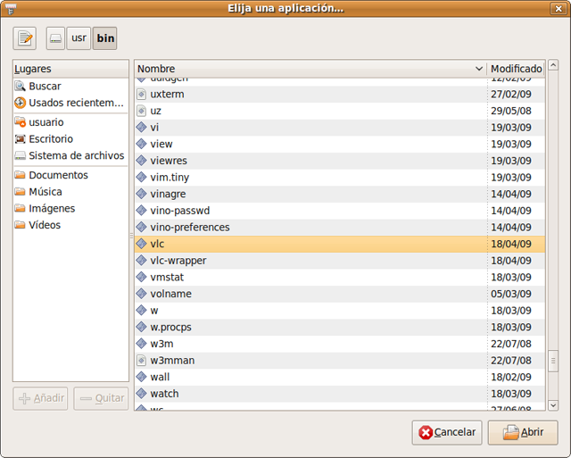Open the Documentos bookmark folder

pos(58,175)
